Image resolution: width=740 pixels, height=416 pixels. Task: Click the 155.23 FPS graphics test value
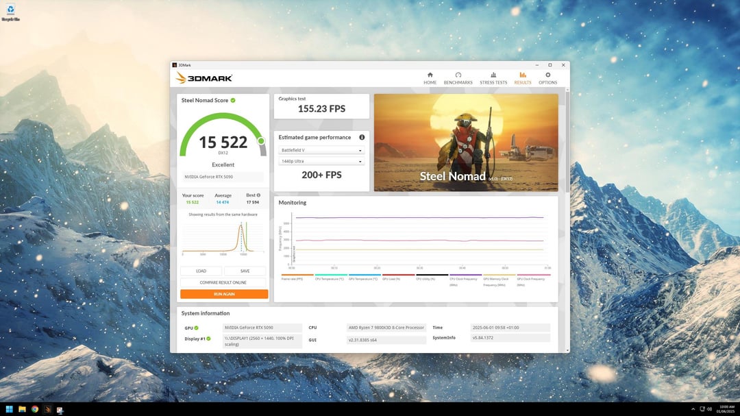[321, 109]
